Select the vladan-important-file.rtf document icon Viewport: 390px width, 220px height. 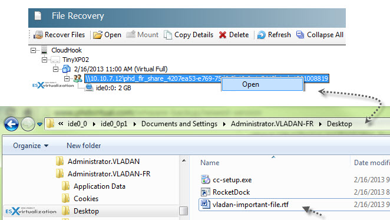(205, 204)
